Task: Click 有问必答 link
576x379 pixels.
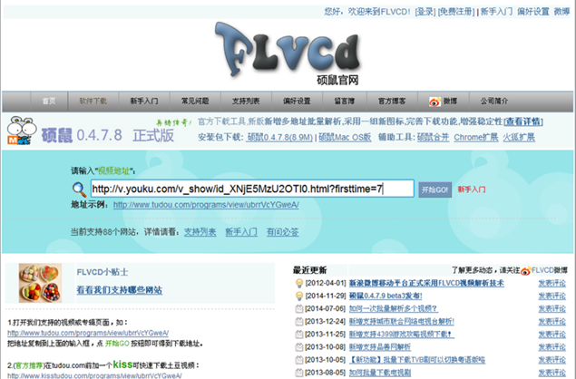Action: [282, 232]
